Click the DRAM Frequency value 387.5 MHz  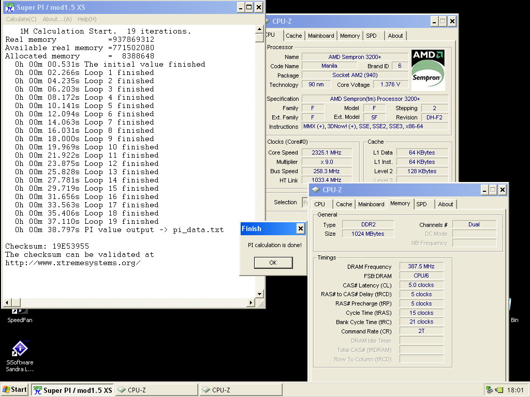[421, 266]
